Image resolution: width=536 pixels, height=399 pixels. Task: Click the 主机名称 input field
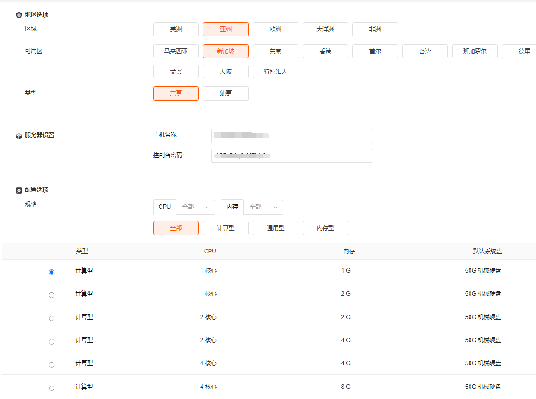click(x=292, y=136)
